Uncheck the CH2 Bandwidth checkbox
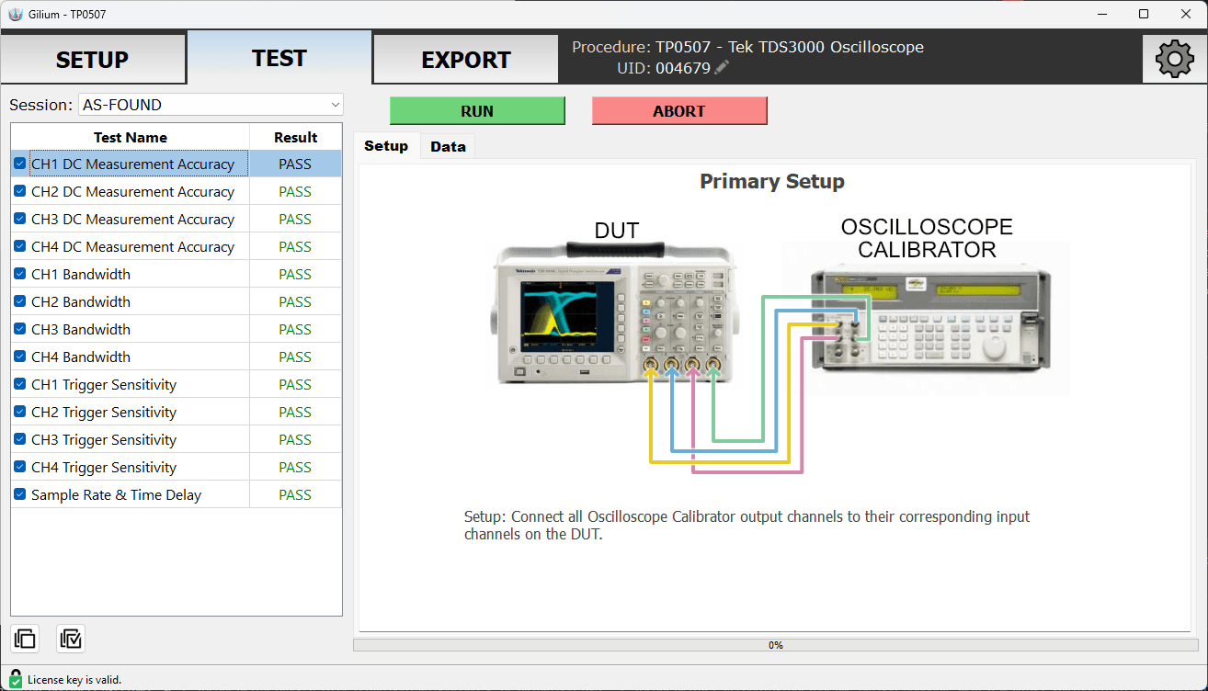 tap(20, 301)
